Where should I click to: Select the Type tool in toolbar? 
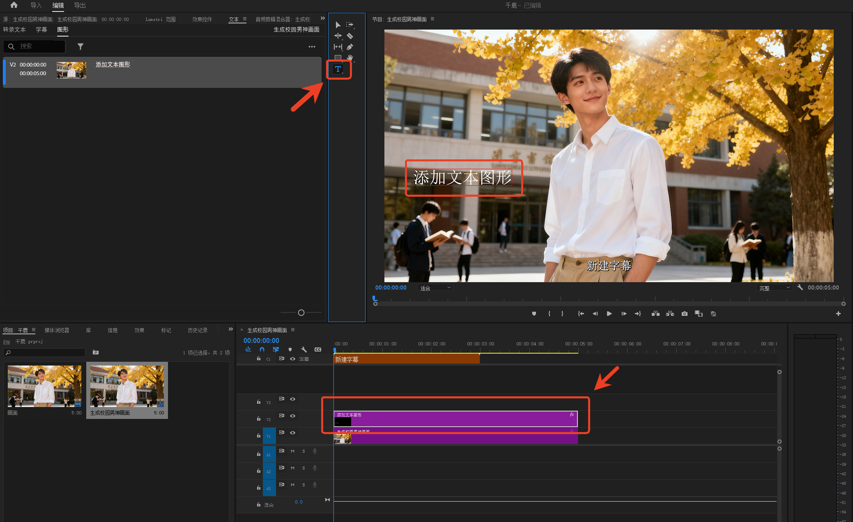338,69
